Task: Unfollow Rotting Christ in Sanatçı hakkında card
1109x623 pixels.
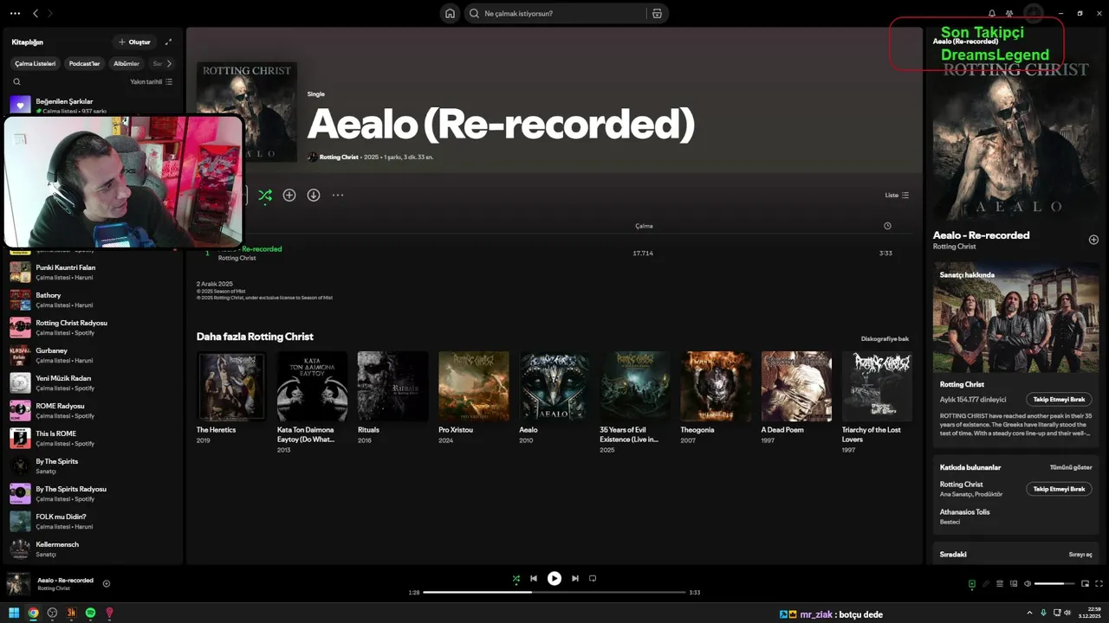Action: pos(1059,400)
